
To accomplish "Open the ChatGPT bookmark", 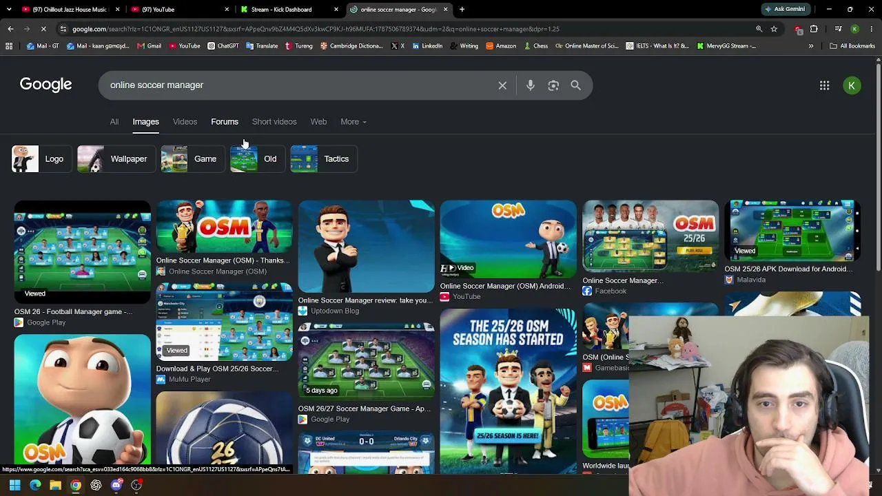I will tap(223, 46).
